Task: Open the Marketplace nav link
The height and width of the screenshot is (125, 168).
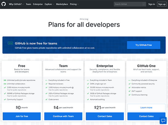Action: tap(62, 4)
